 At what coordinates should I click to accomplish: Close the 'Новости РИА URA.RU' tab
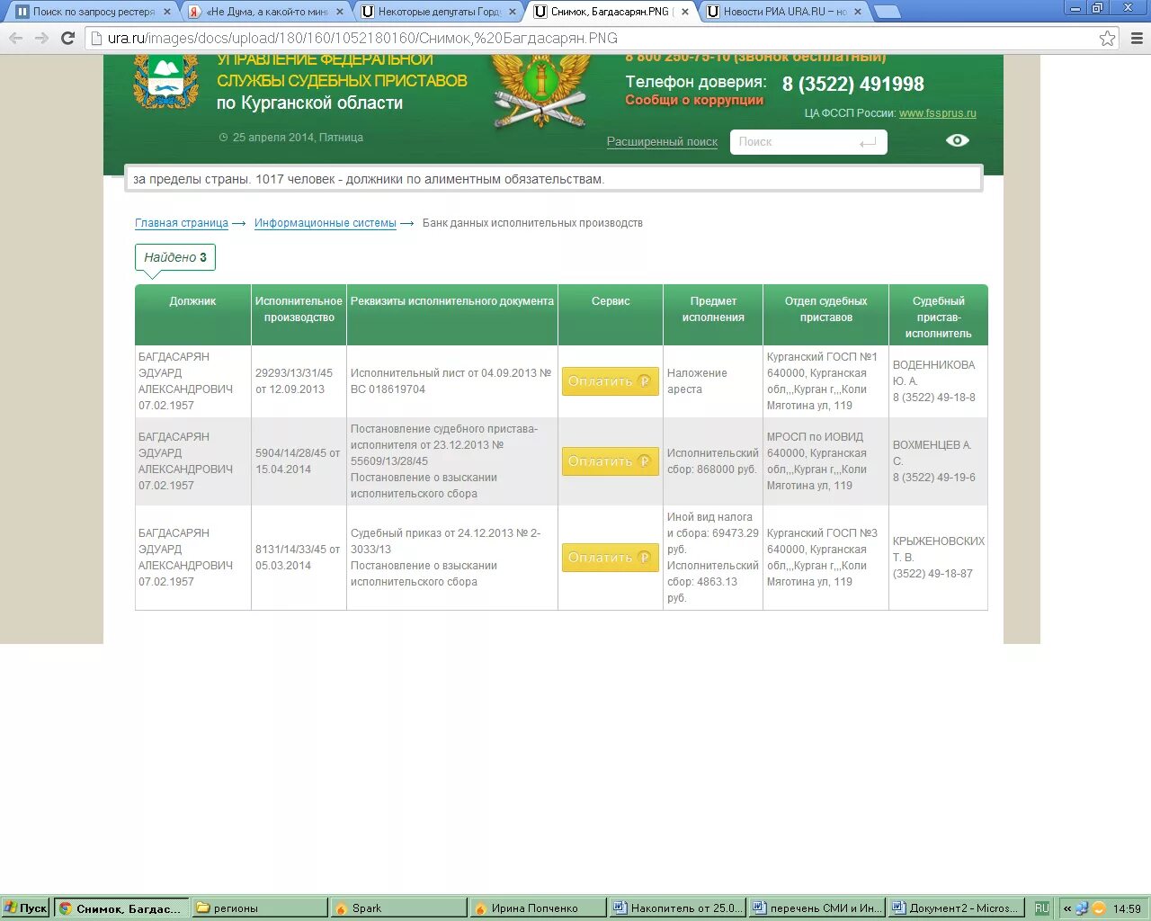[x=858, y=12]
